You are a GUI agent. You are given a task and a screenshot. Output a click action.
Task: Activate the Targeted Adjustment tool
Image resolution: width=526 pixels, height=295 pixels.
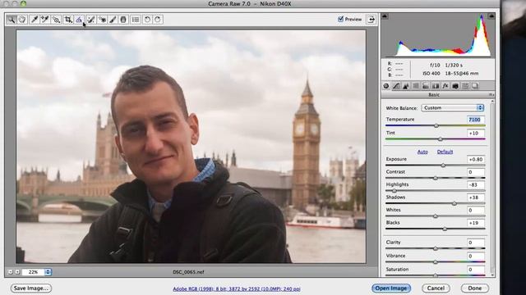(56, 20)
